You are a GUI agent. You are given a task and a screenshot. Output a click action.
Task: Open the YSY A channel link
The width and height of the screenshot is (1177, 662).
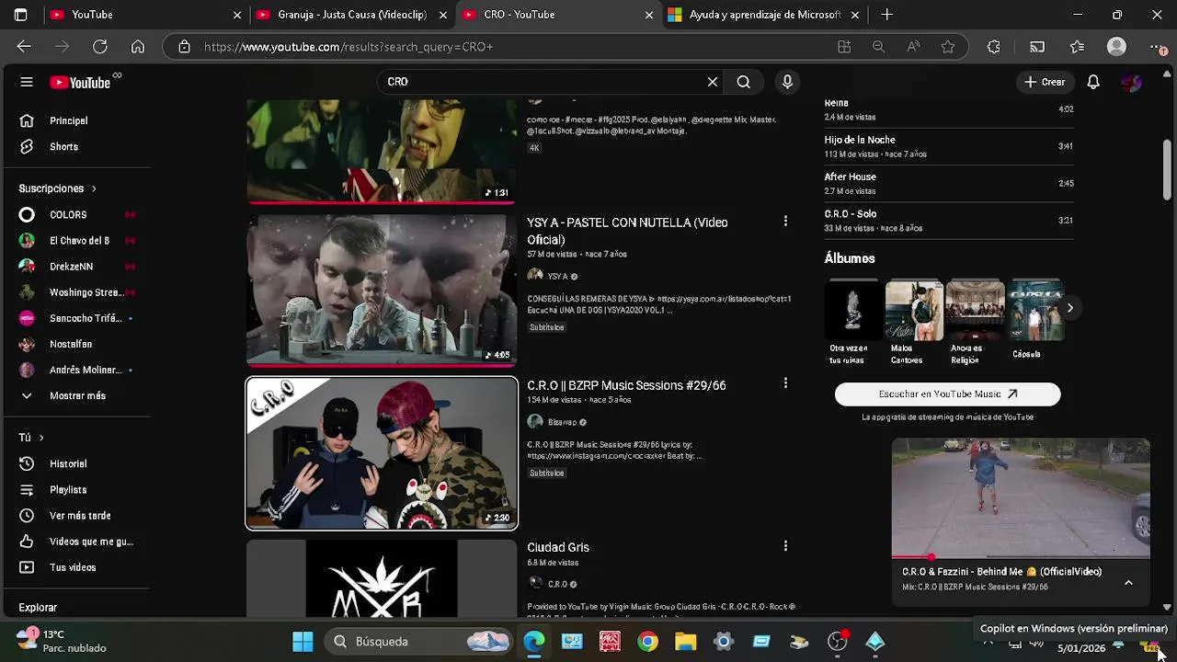point(558,277)
